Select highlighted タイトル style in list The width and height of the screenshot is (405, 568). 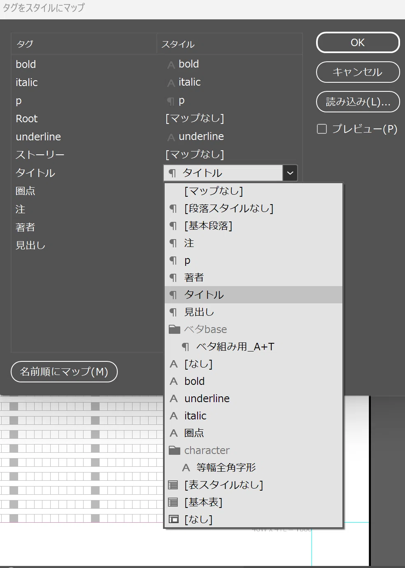click(254, 295)
